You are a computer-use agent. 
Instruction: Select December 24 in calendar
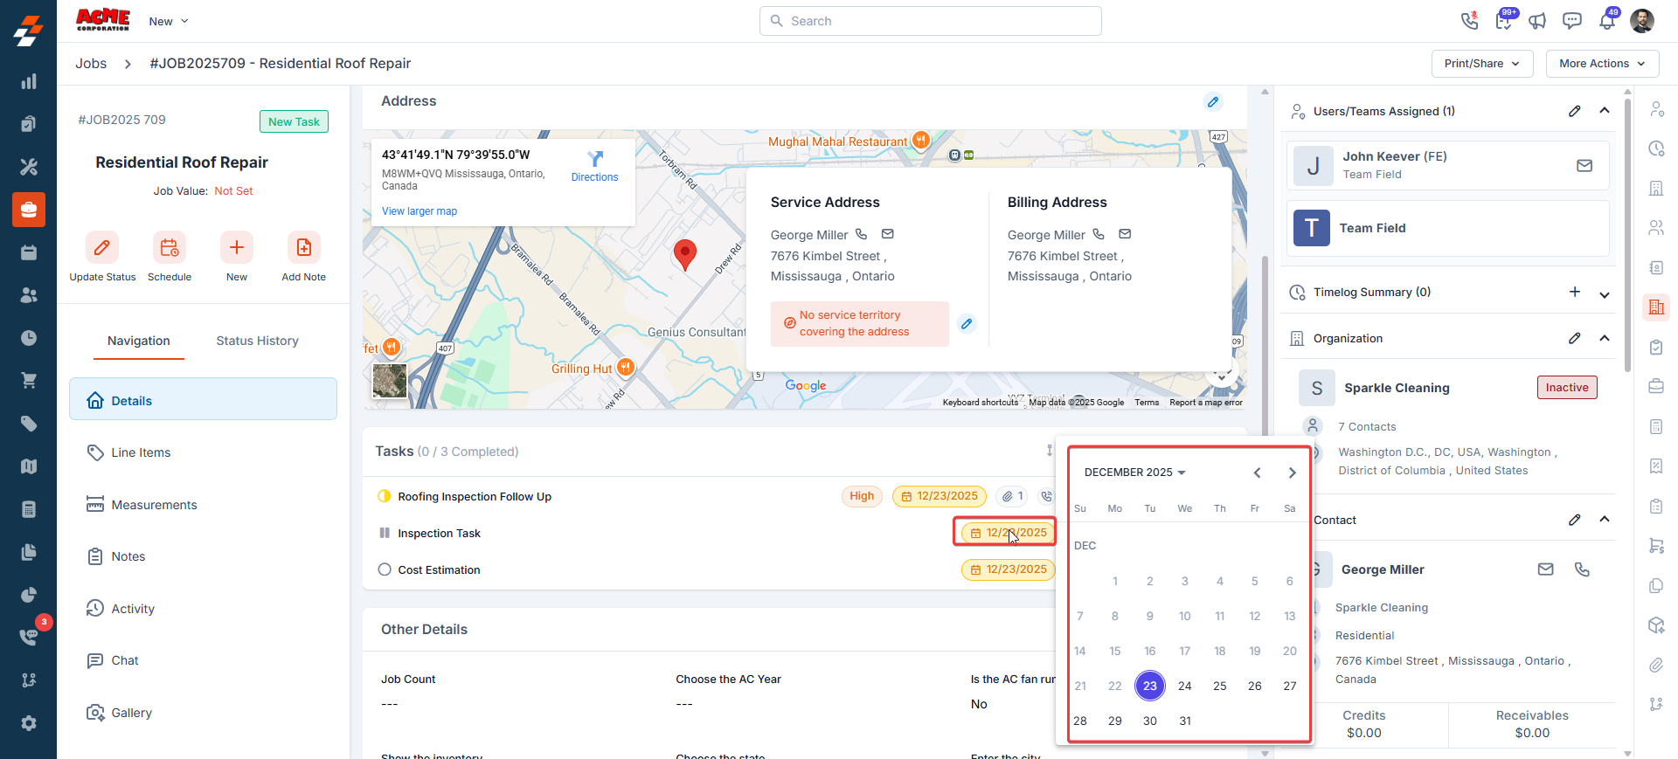[1185, 686]
